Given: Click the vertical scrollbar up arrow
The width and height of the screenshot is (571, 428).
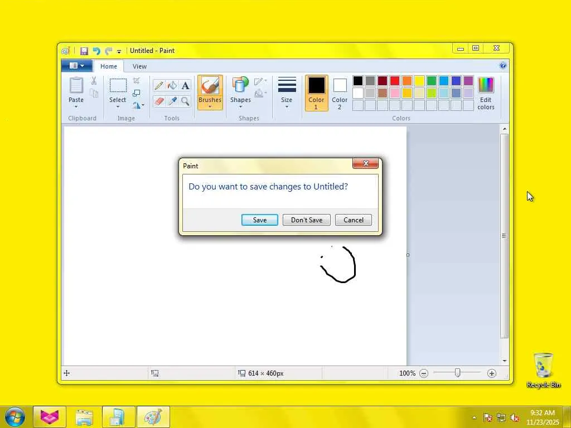Looking at the screenshot, I should pyautogui.click(x=504, y=129).
